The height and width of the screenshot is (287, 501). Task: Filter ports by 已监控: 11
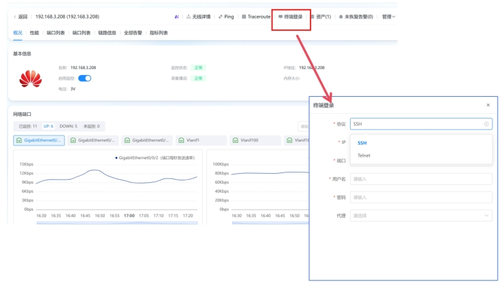tap(28, 126)
